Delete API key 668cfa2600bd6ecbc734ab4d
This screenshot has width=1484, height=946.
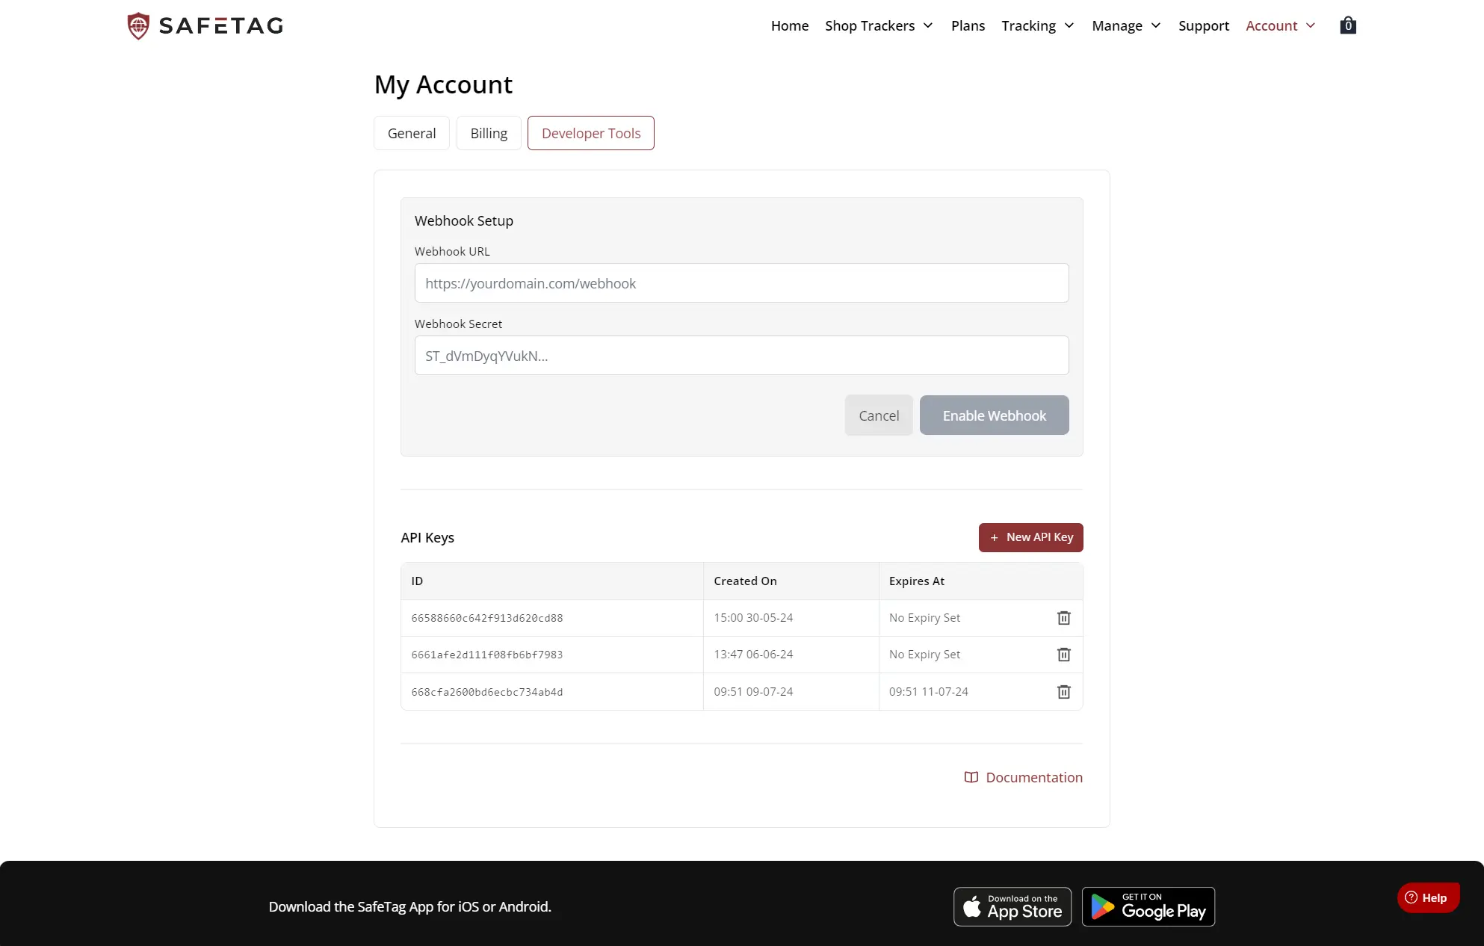click(1063, 691)
